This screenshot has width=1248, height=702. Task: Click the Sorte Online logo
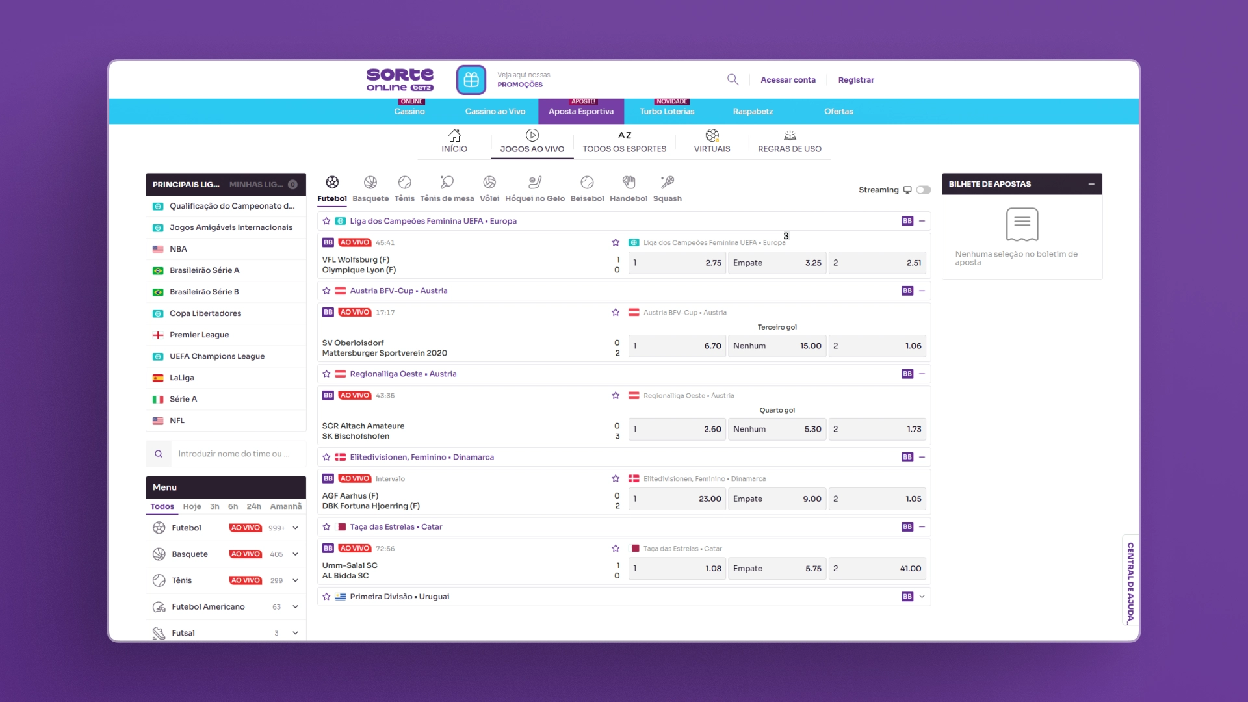[x=400, y=79]
